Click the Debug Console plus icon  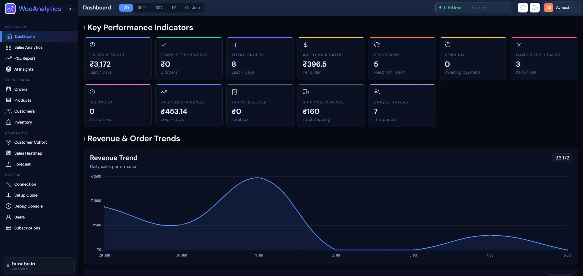click(x=9, y=206)
